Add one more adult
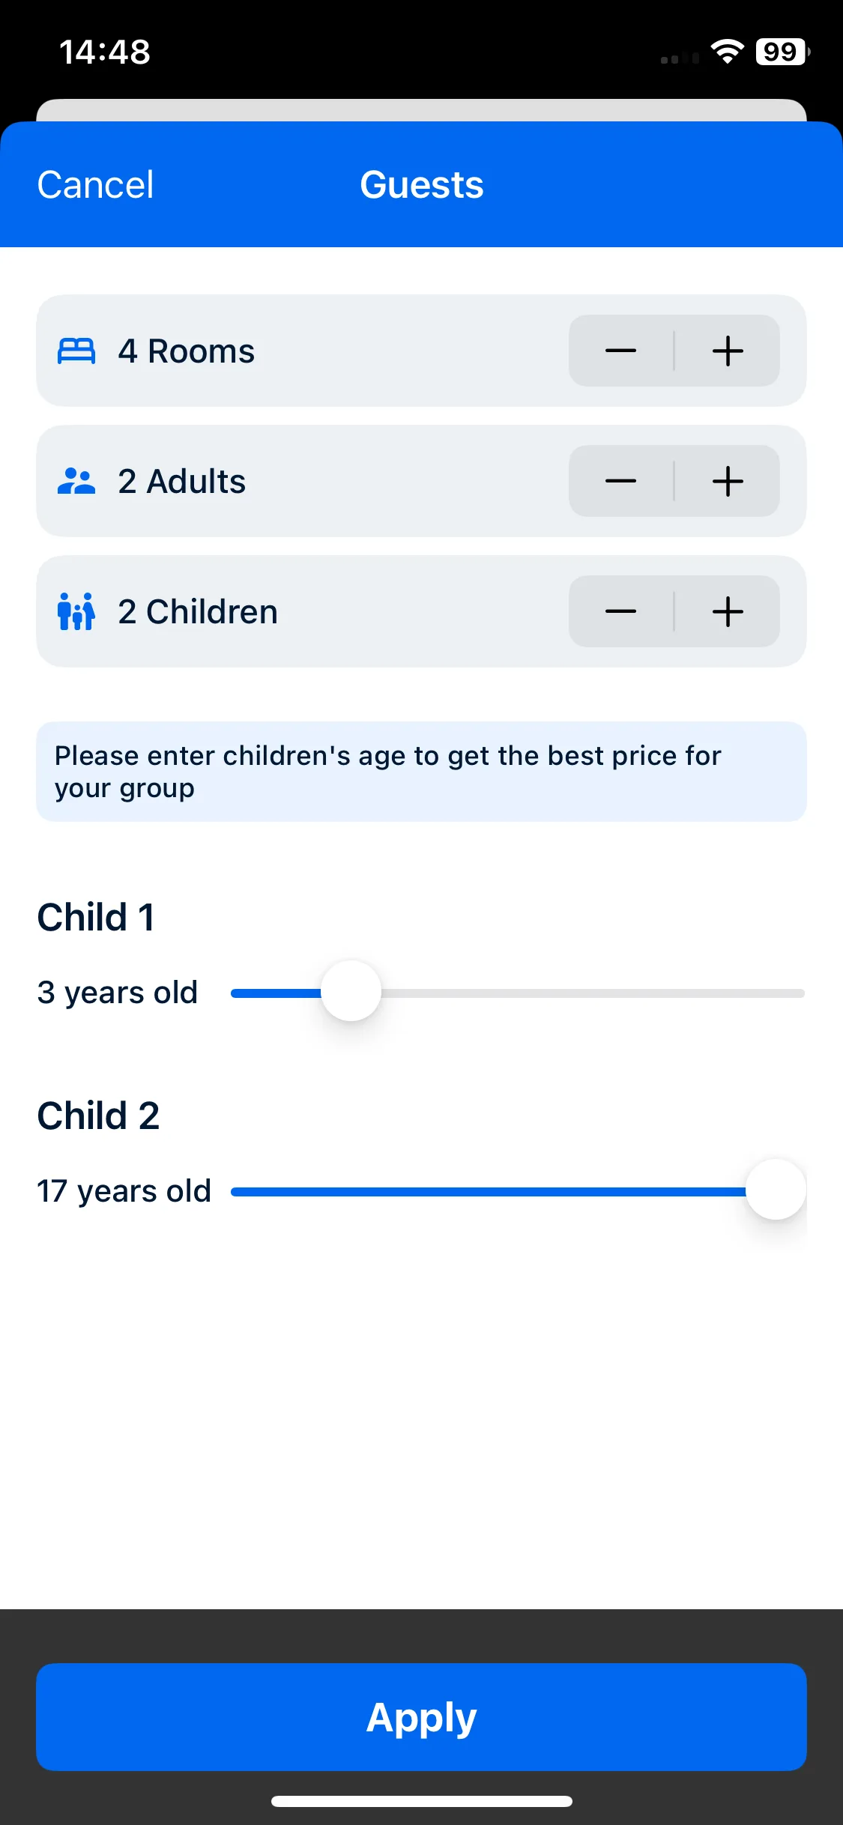843x1825 pixels. click(x=728, y=481)
